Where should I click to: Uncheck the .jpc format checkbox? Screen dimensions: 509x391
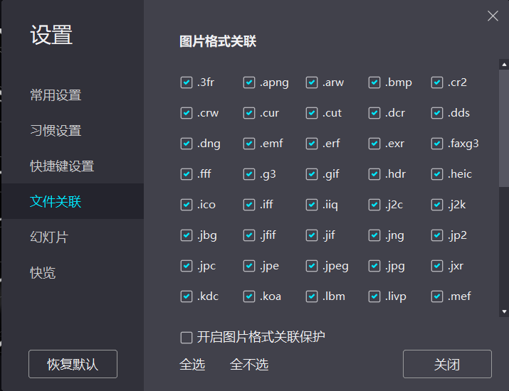[x=187, y=266]
